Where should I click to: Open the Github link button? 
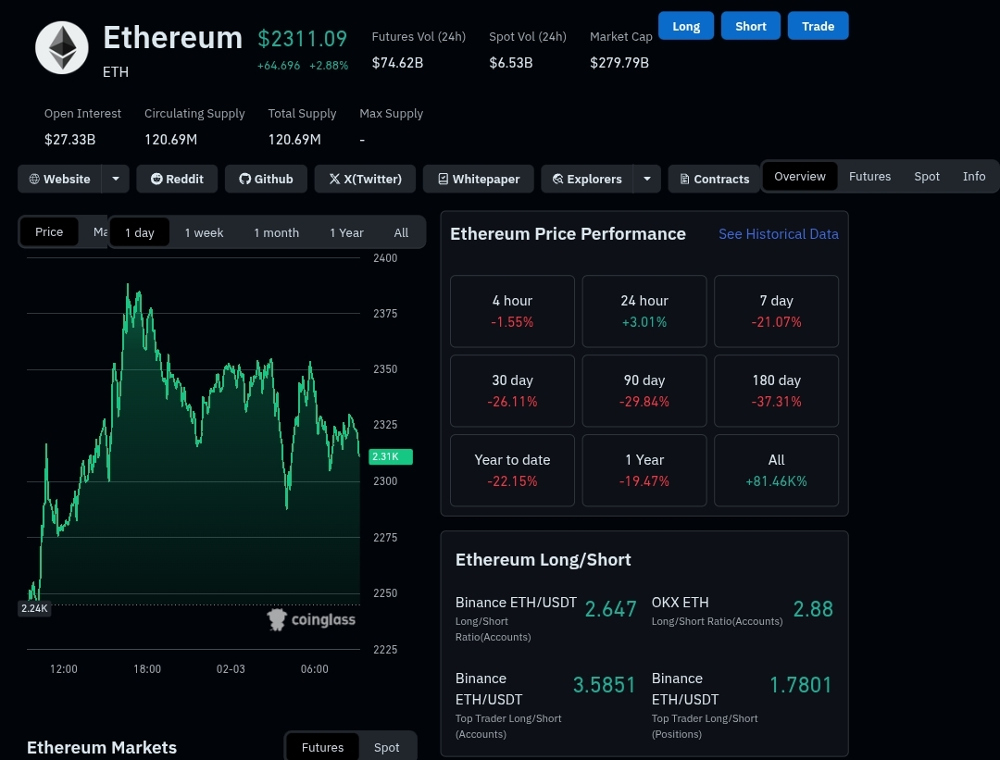266,180
